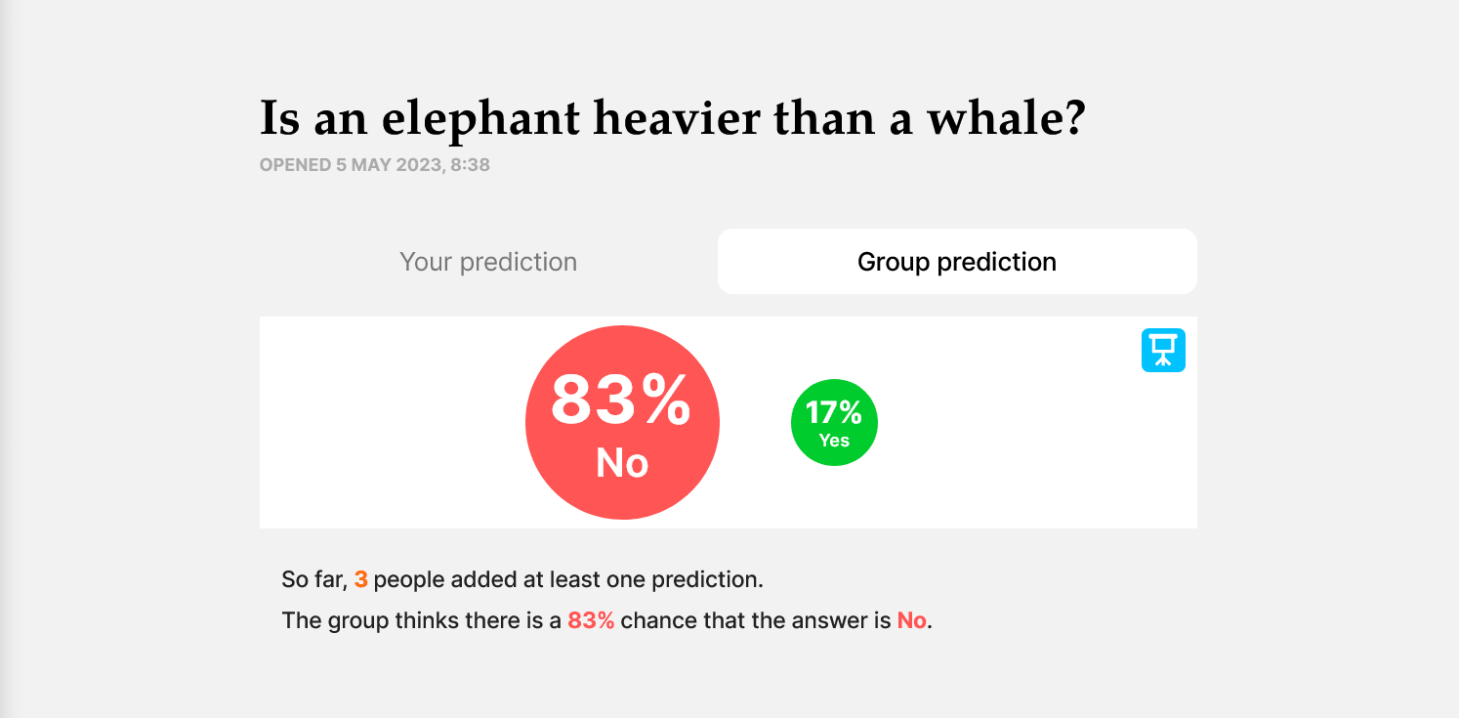Click the green 17% Yes bubble
Image resolution: width=1459 pixels, height=718 pixels.
click(834, 422)
